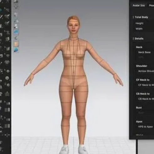Select the Height measurement row
154x154 pixels.
point(139,24)
